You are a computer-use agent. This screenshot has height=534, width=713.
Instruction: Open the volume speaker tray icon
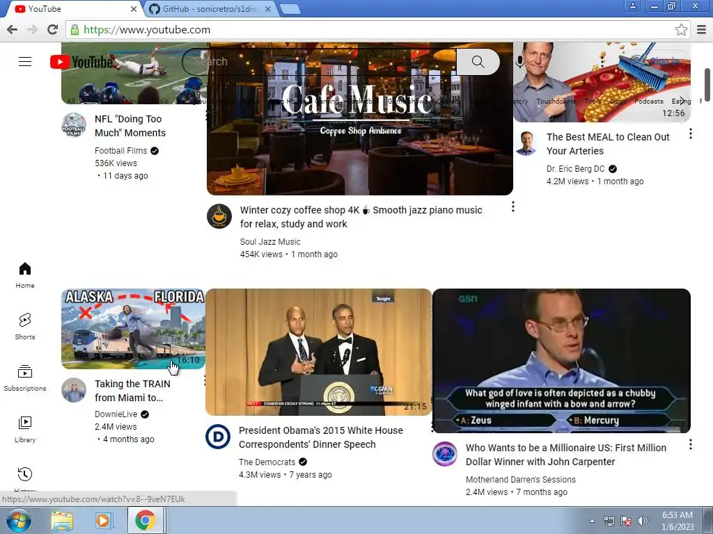point(643,521)
